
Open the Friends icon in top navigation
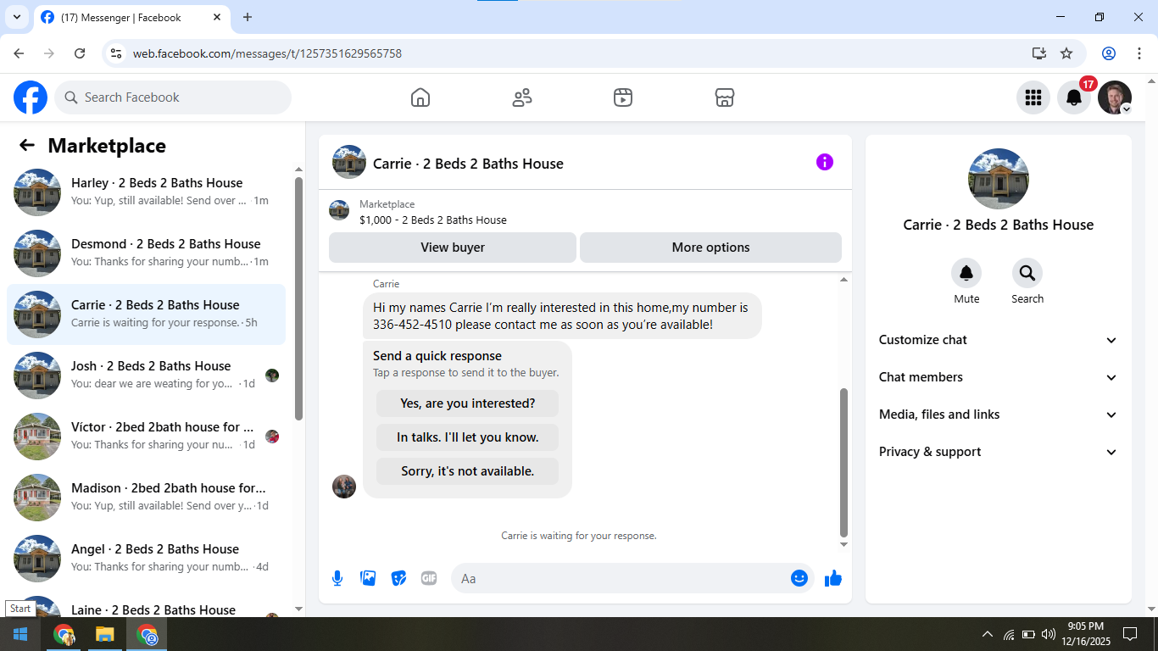point(522,97)
